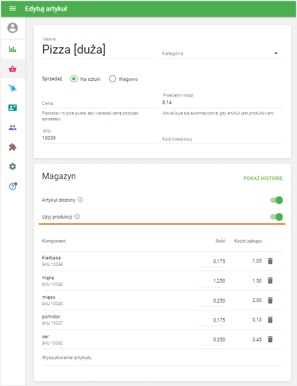297x386 pixels.
Task: Click POKAŻ HISTORIĘ link
Action: [x=263, y=178]
